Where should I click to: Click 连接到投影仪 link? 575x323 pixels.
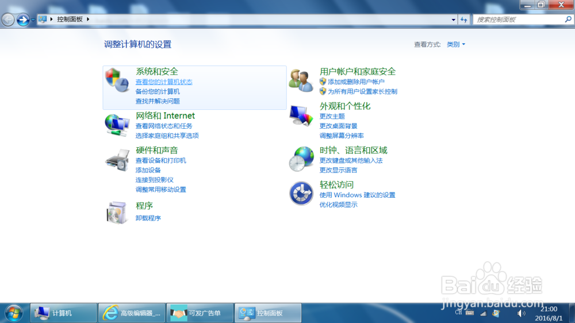tap(154, 180)
